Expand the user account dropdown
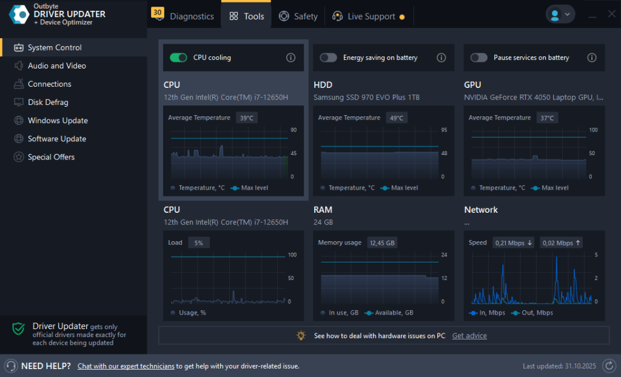This screenshot has height=377, width=621. (560, 15)
